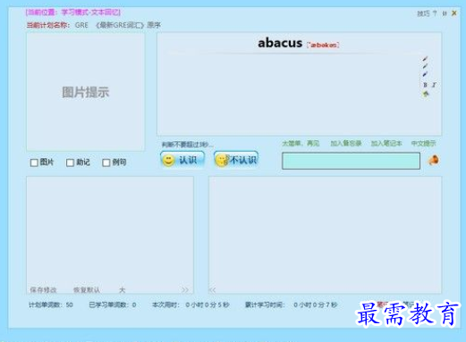
Task: Focus the cyan spelling input field
Action: (351, 161)
